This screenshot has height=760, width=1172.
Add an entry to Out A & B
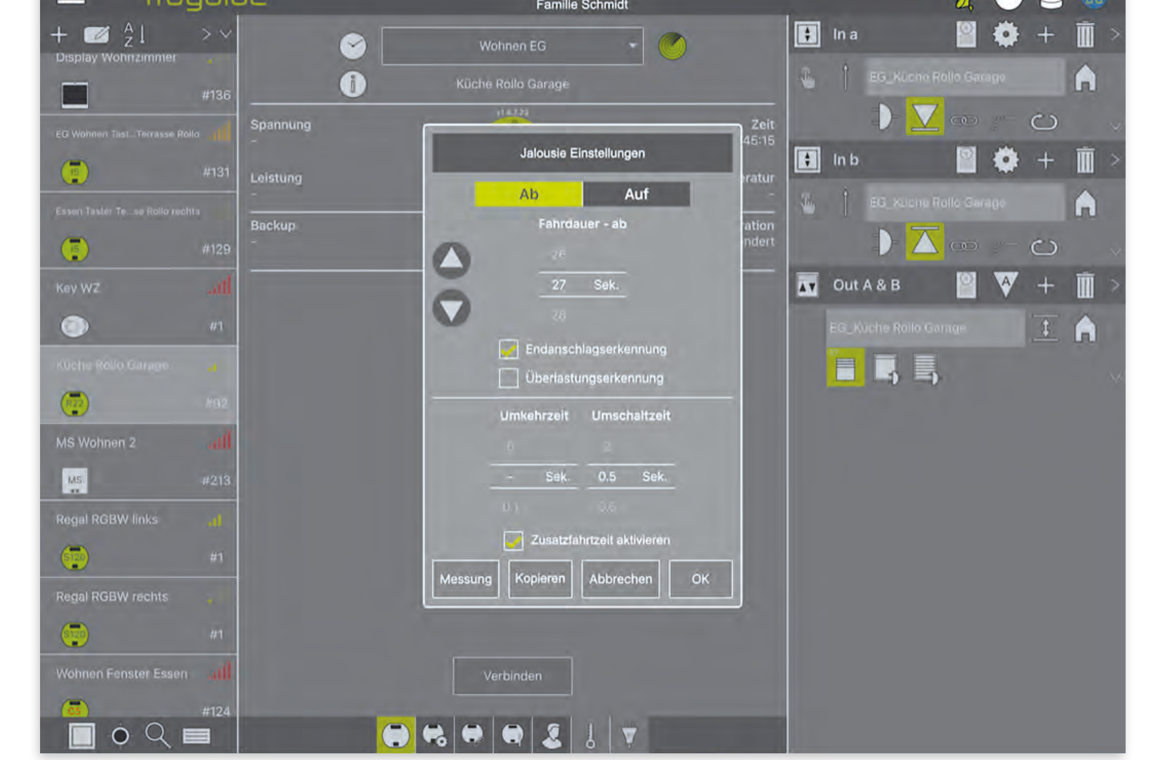click(x=1046, y=286)
